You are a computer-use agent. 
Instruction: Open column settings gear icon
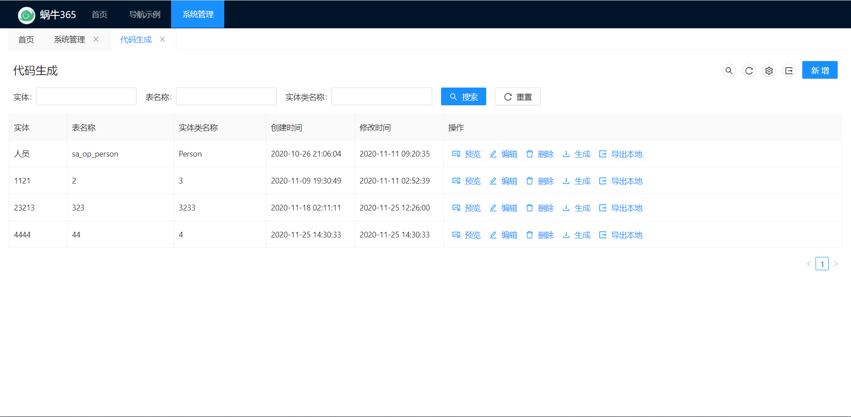click(x=769, y=71)
